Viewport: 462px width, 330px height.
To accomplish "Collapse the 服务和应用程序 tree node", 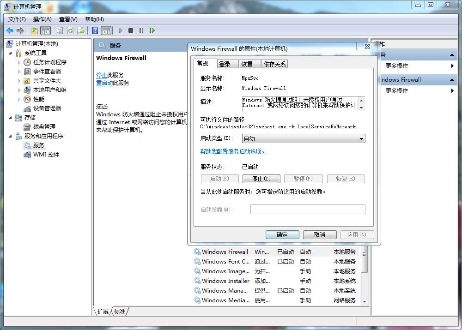I will pos(11,136).
